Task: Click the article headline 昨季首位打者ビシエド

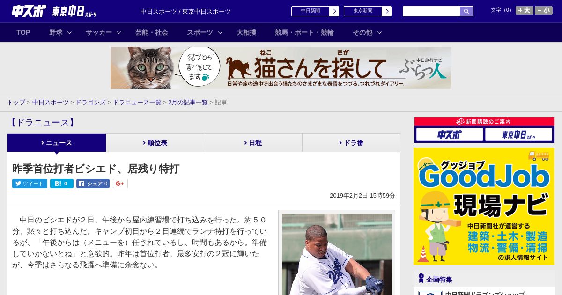Action: click(96, 169)
